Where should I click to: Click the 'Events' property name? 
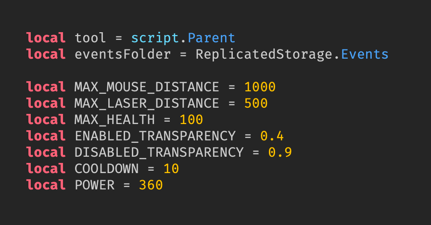(x=364, y=54)
